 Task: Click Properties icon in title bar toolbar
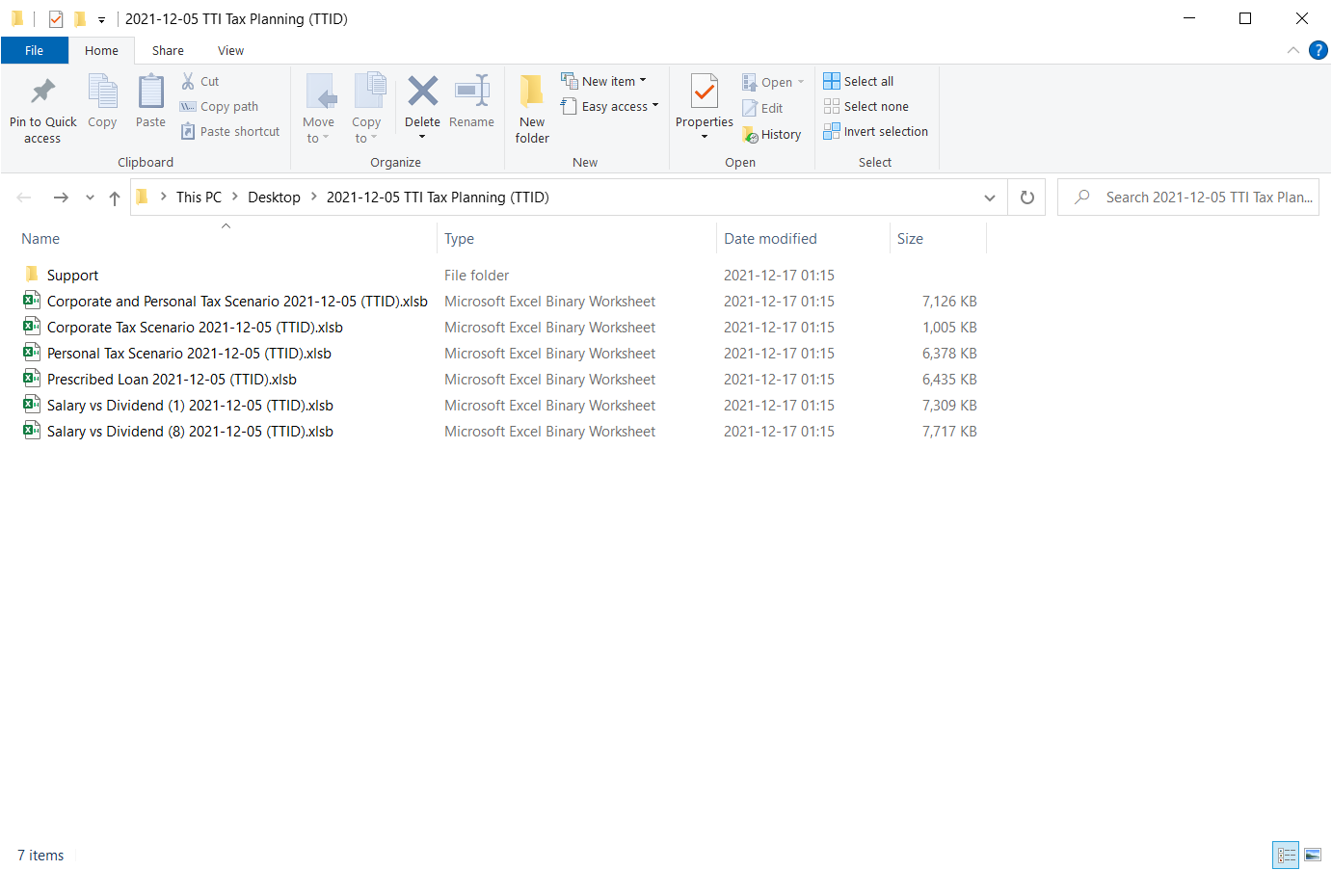coord(56,18)
